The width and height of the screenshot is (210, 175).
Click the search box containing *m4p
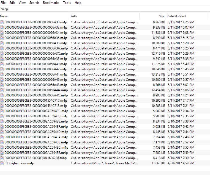105,9
